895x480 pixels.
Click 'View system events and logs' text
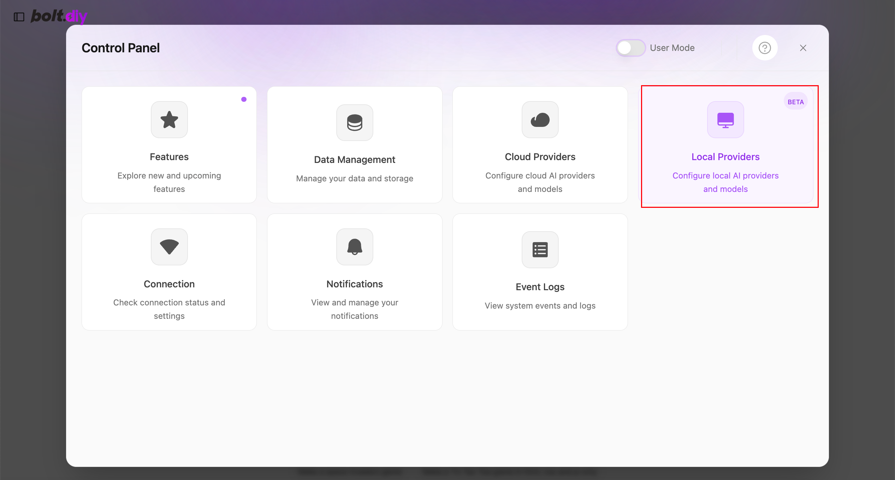click(x=540, y=306)
